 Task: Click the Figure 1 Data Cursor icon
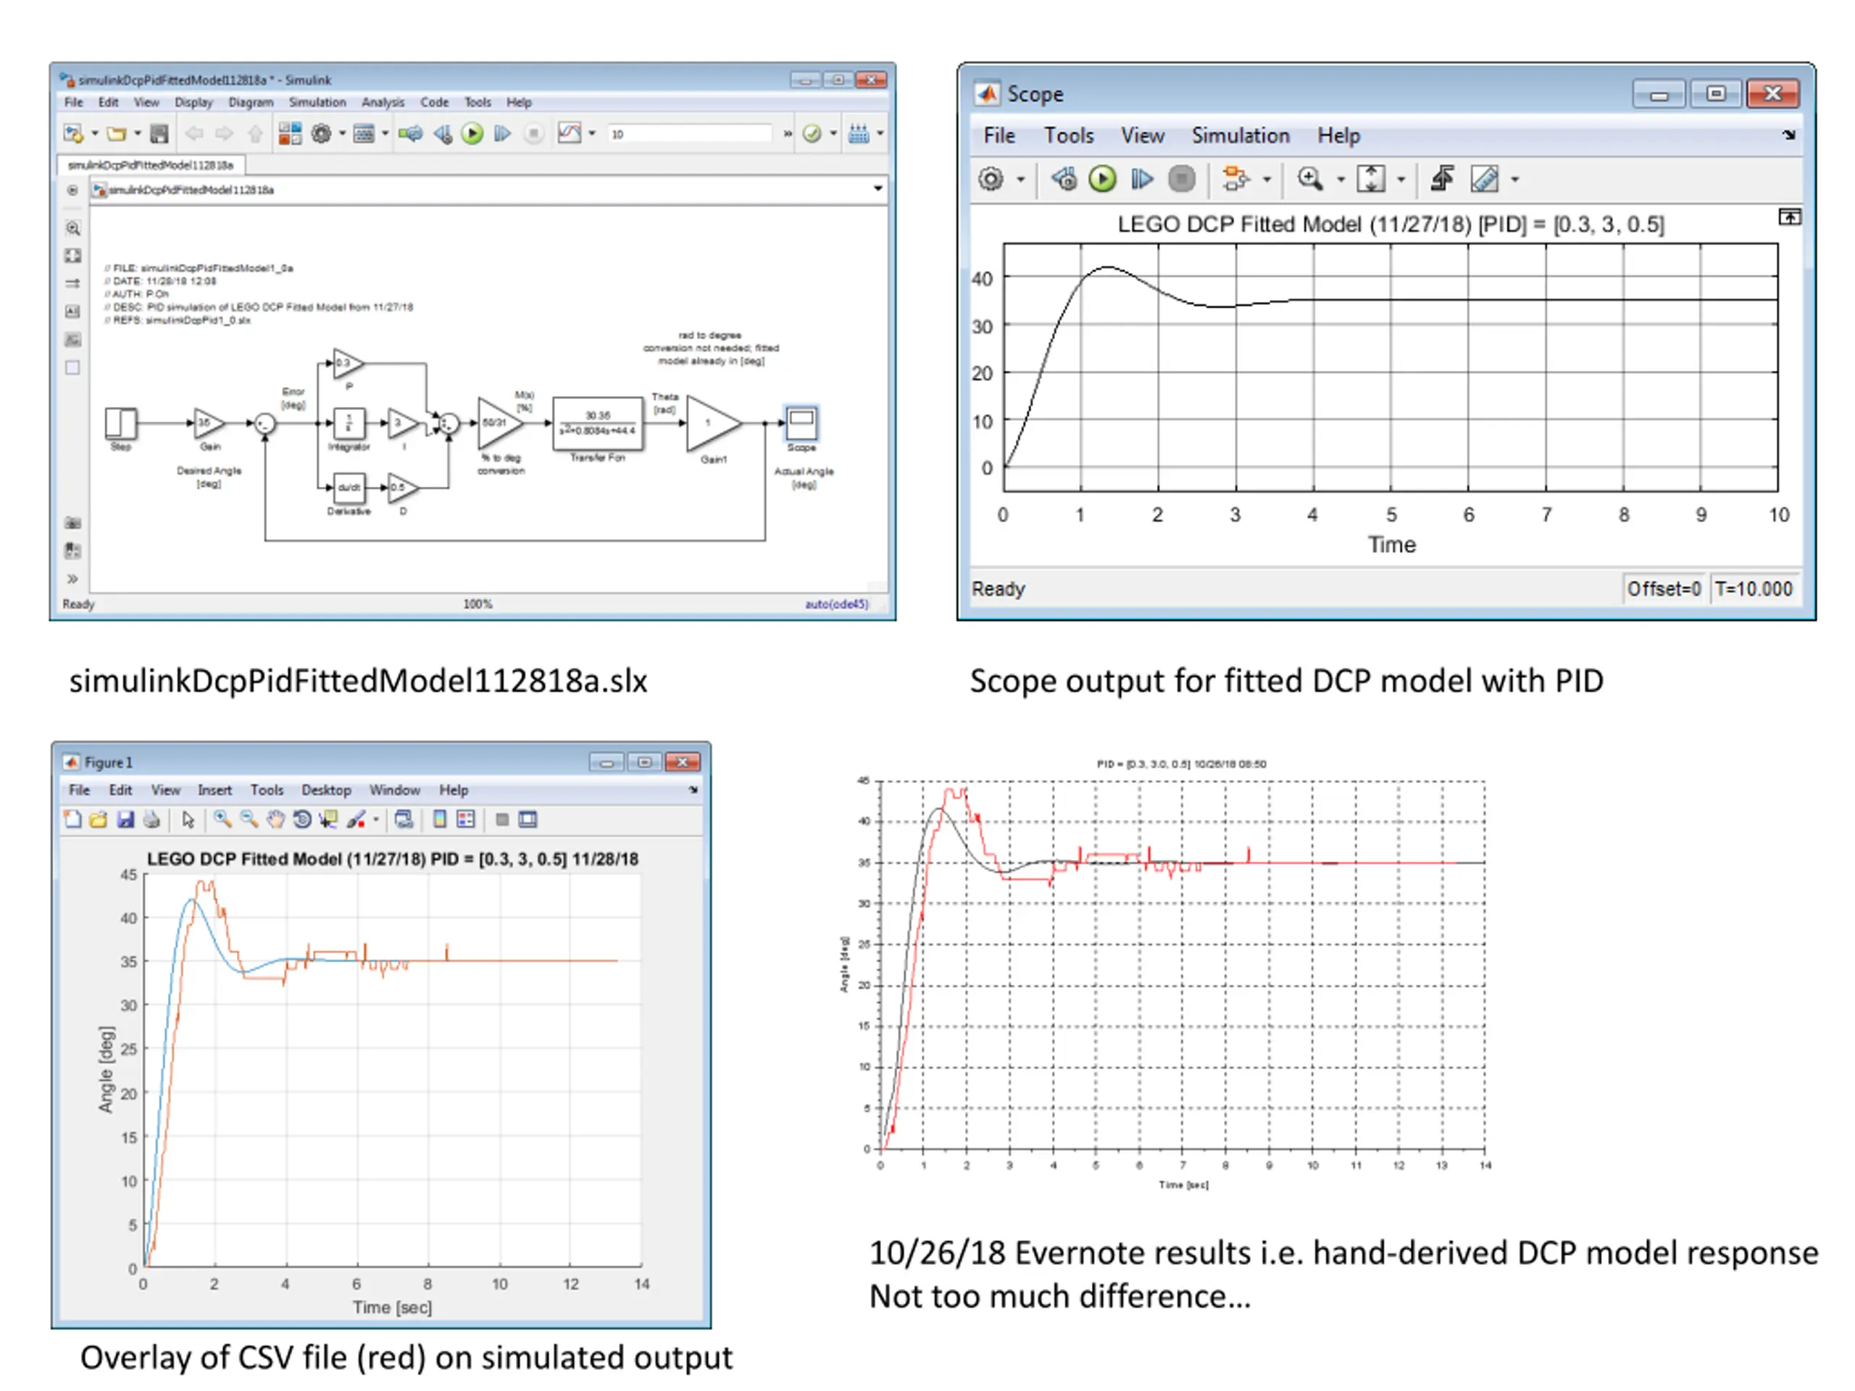coord(329,819)
